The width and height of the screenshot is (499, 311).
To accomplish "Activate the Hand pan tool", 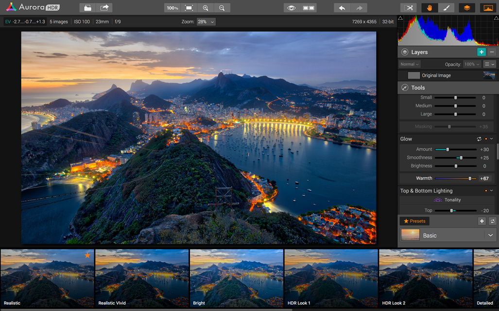I will (429, 8).
